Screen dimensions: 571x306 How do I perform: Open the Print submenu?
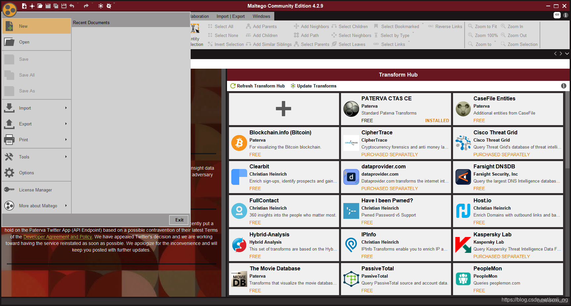click(37, 140)
